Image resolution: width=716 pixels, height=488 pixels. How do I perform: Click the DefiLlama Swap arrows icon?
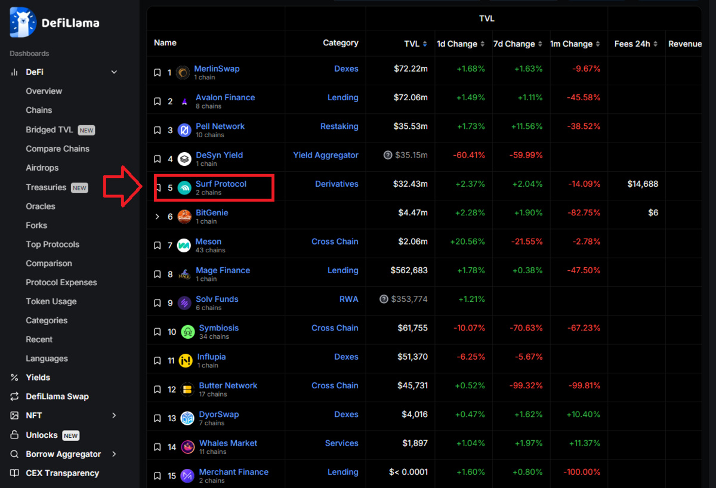(14, 397)
